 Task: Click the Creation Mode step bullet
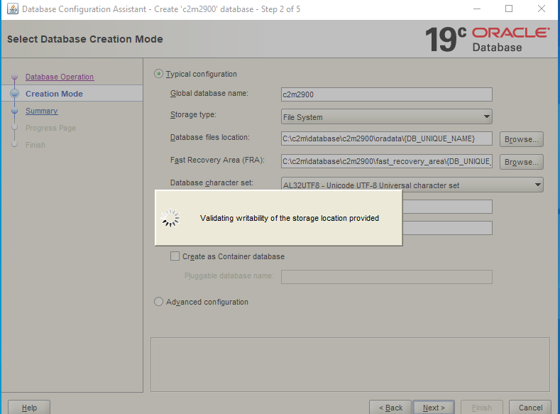pos(14,94)
